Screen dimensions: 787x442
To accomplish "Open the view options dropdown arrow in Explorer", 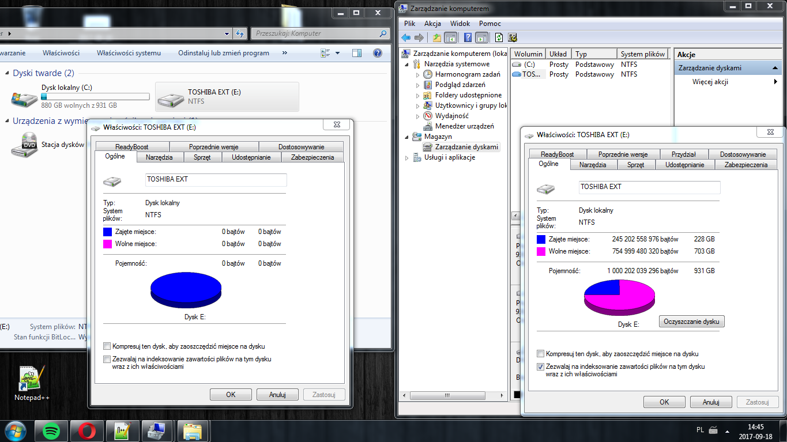I will [x=337, y=53].
